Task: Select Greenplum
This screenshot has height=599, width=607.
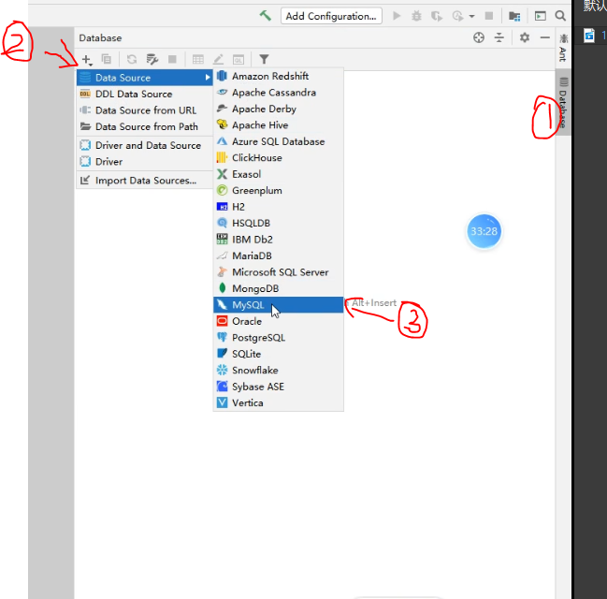Action: (279, 190)
